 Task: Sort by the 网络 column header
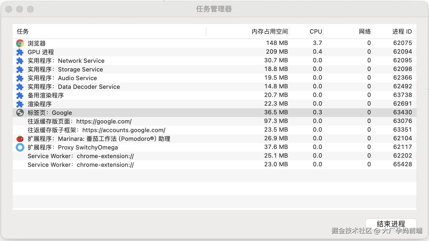(365, 31)
